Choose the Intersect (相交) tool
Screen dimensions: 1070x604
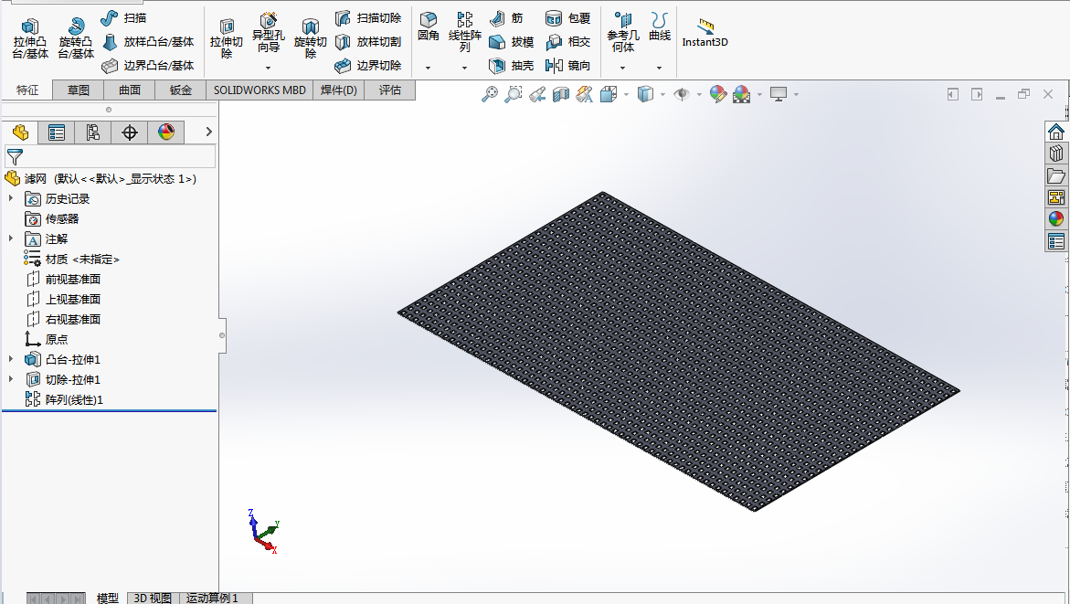567,42
